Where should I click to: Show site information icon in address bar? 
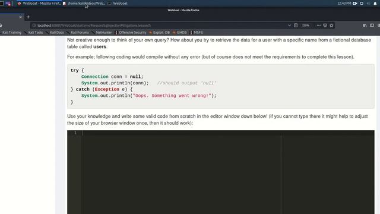pos(34,25)
